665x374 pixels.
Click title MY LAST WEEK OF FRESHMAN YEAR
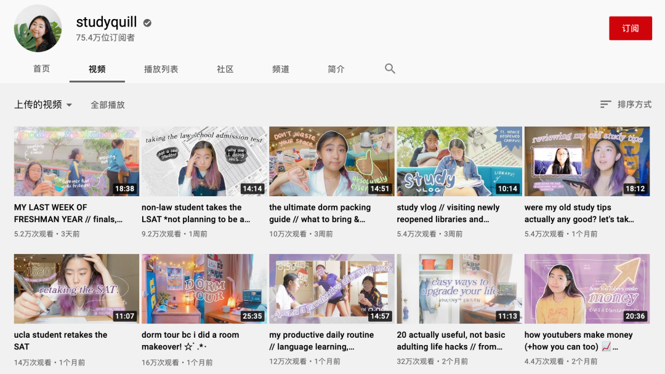68,213
